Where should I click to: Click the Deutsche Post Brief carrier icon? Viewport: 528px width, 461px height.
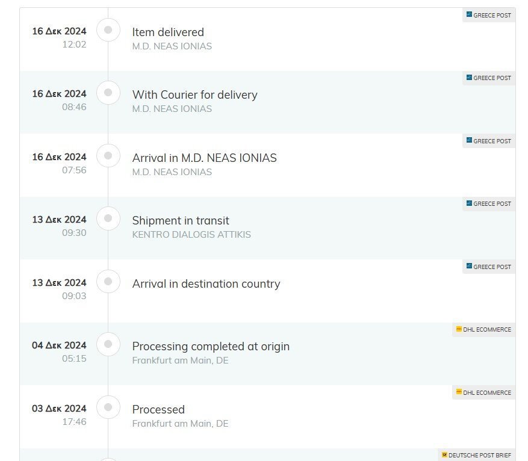pos(444,454)
